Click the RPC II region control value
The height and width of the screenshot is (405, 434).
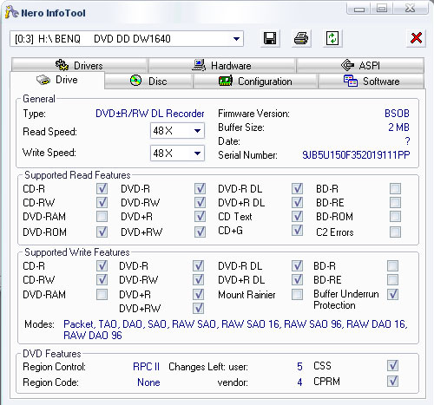(x=146, y=367)
